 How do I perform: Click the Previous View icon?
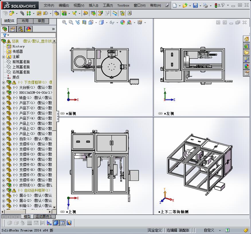point(77,22)
